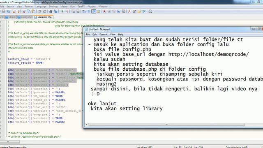The width and height of the screenshot is (263, 148).
Task: Open the Format menu in Notepad window
Action: [x=103, y=35]
